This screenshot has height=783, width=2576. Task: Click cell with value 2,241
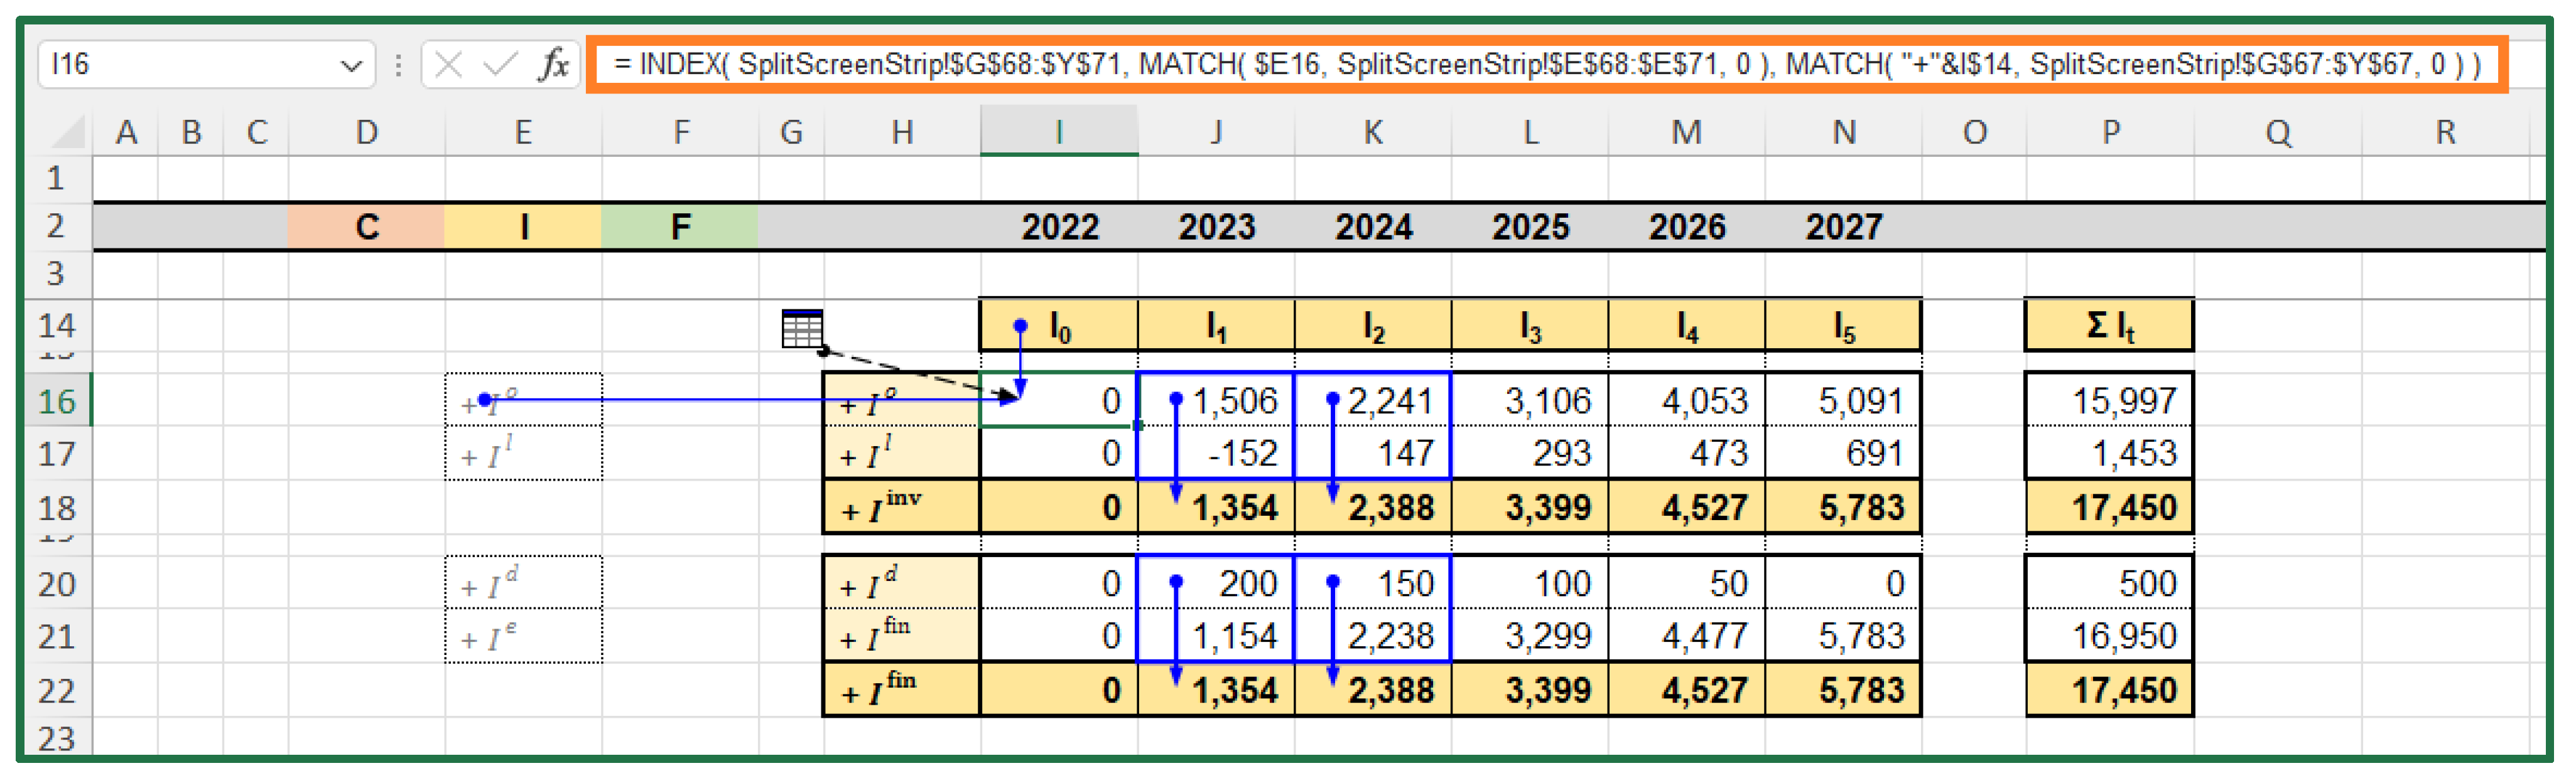[x=1373, y=400]
